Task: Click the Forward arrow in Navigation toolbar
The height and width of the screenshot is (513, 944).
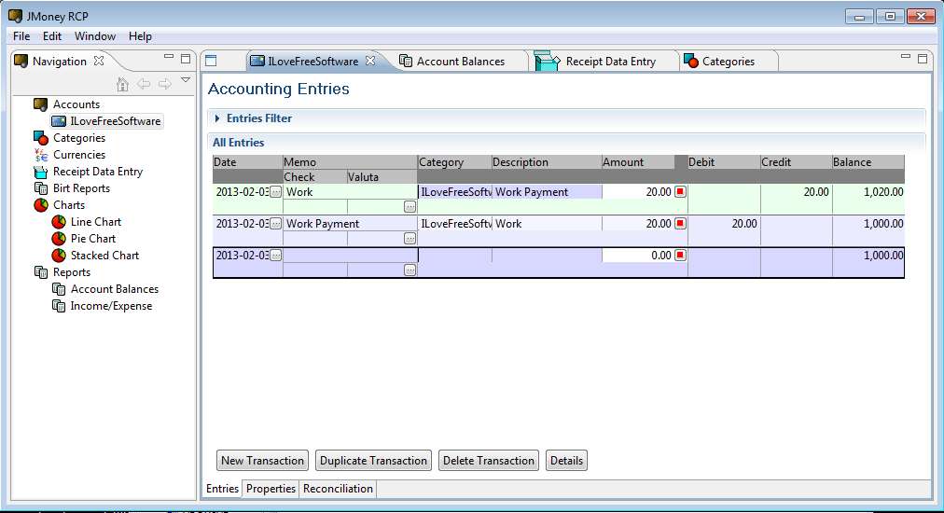Action: point(164,84)
